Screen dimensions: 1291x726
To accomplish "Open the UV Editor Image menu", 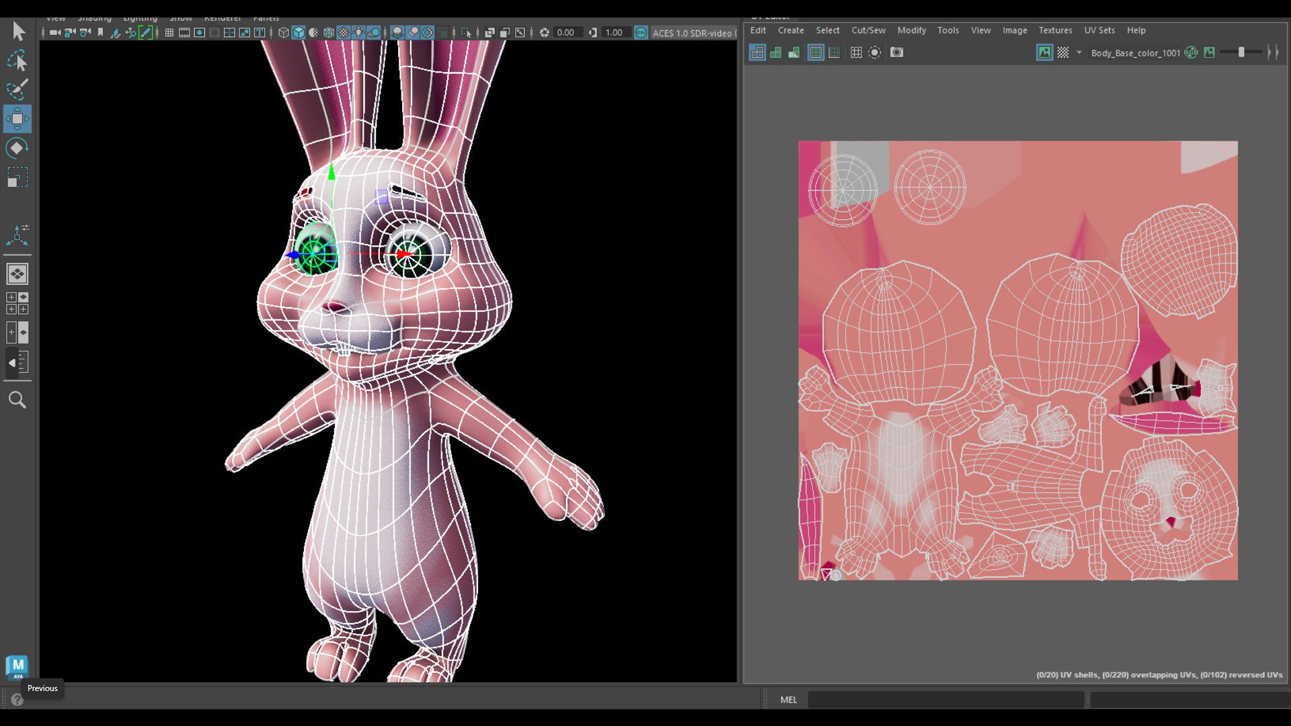I will pyautogui.click(x=1015, y=30).
